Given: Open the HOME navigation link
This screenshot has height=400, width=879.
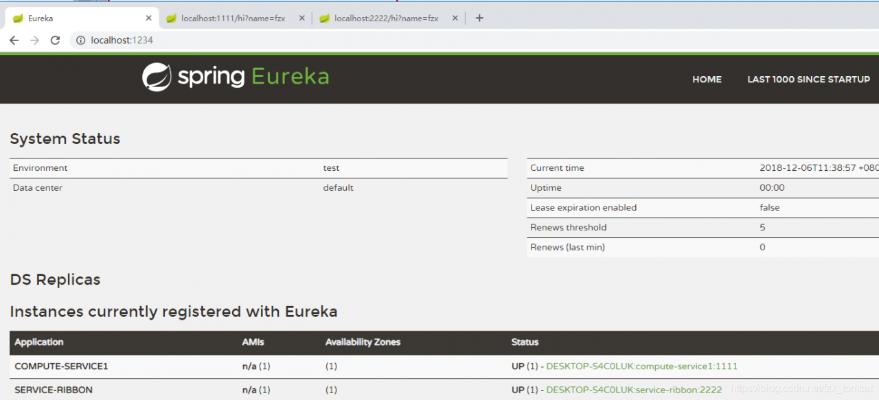Looking at the screenshot, I should [707, 80].
